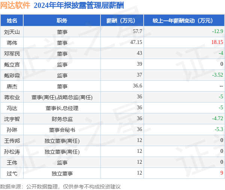Click 独立董事(离任) in 孙松涛 row

tap(62, 152)
